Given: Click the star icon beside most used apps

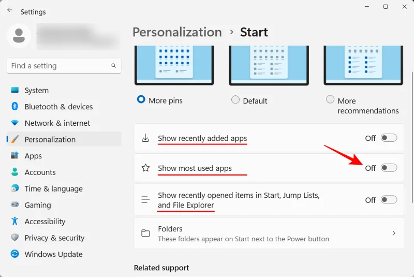Looking at the screenshot, I should tap(145, 168).
